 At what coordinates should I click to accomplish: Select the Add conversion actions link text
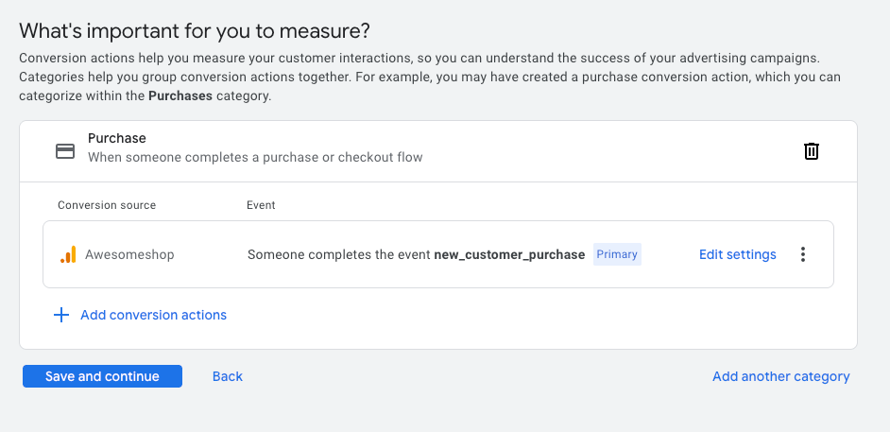pos(153,315)
